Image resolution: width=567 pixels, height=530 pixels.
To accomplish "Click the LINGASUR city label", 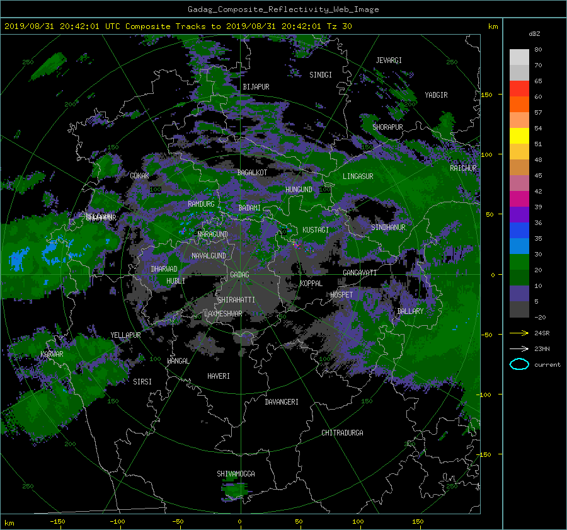I will pyautogui.click(x=358, y=176).
